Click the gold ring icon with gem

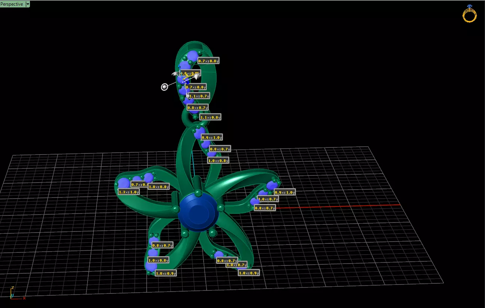tap(470, 13)
